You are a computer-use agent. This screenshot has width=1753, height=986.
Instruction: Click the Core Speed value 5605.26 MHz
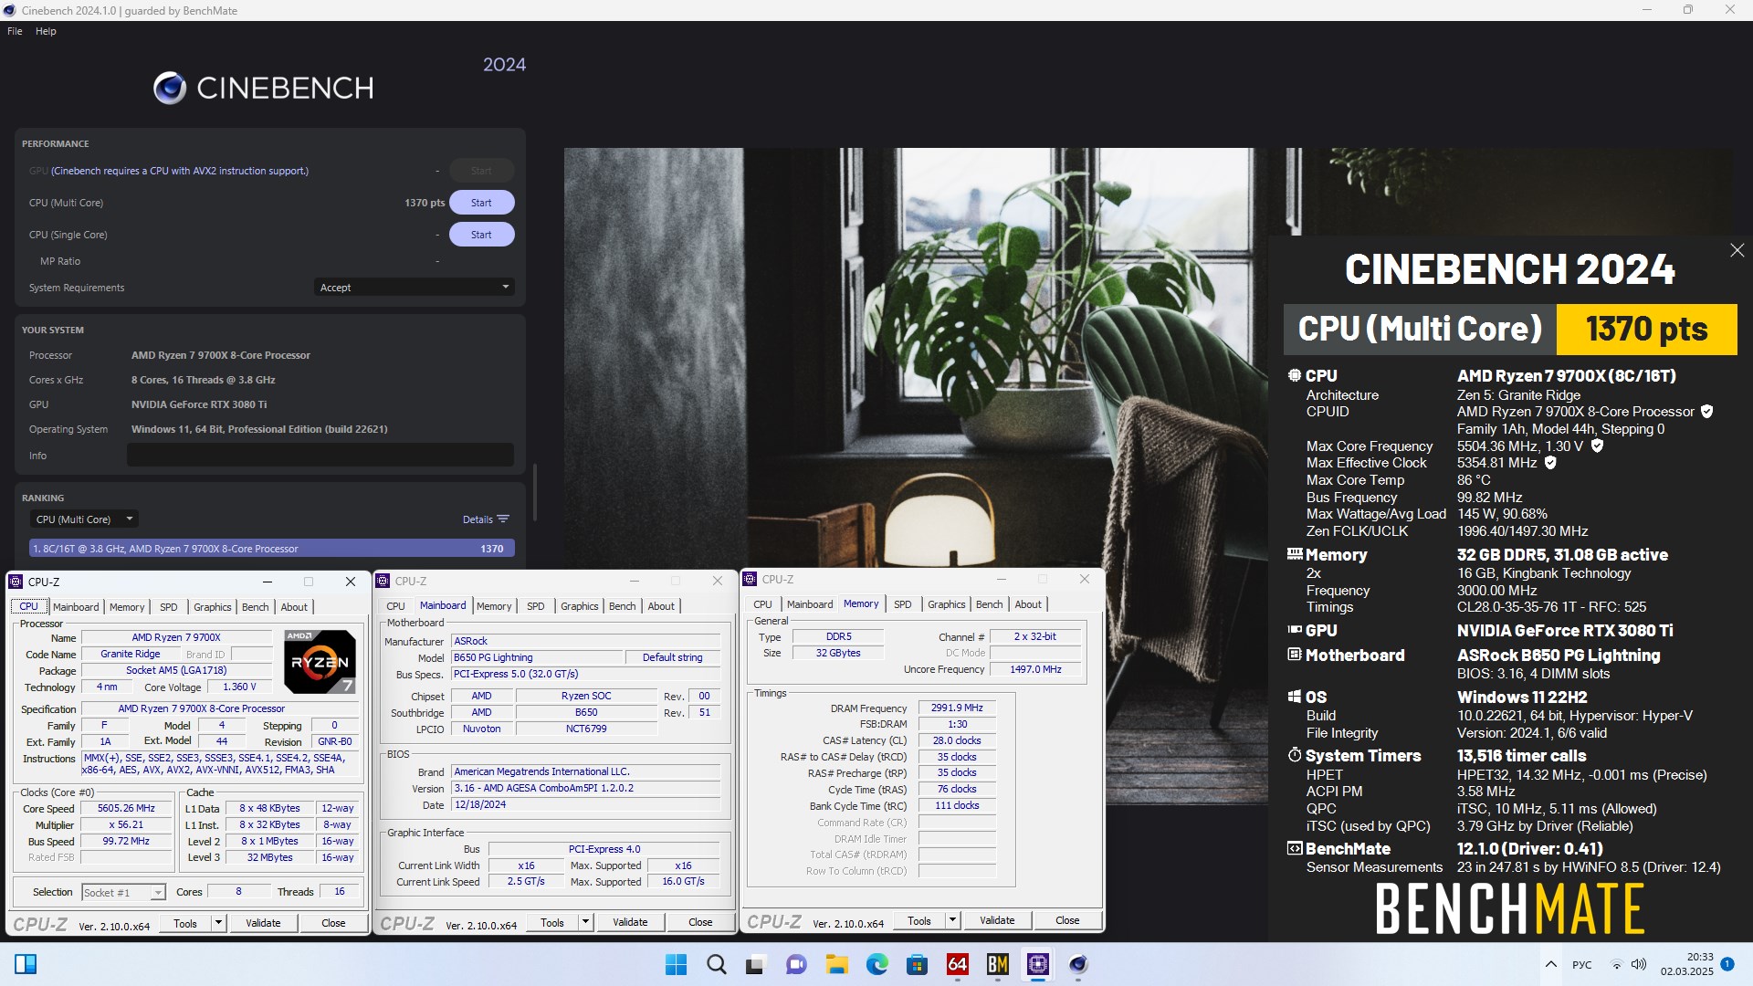tap(126, 808)
